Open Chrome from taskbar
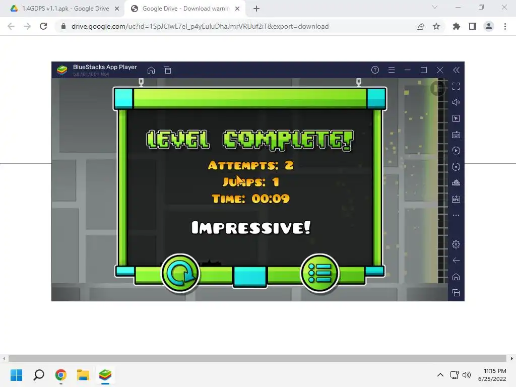This screenshot has height=387, width=516. tap(61, 375)
